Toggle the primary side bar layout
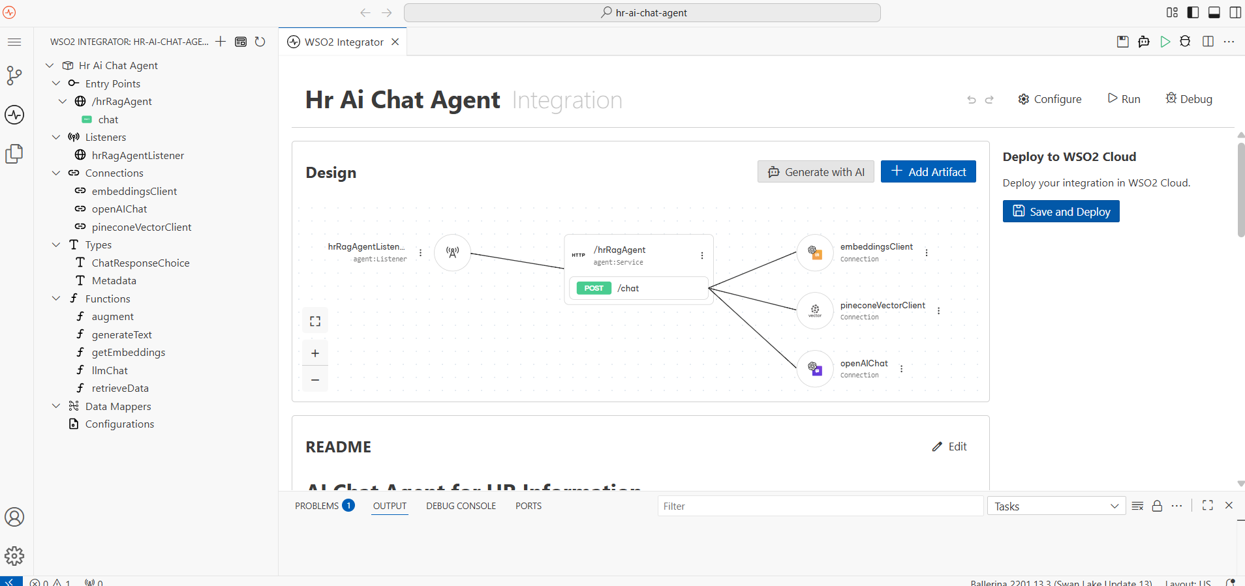 point(1193,12)
